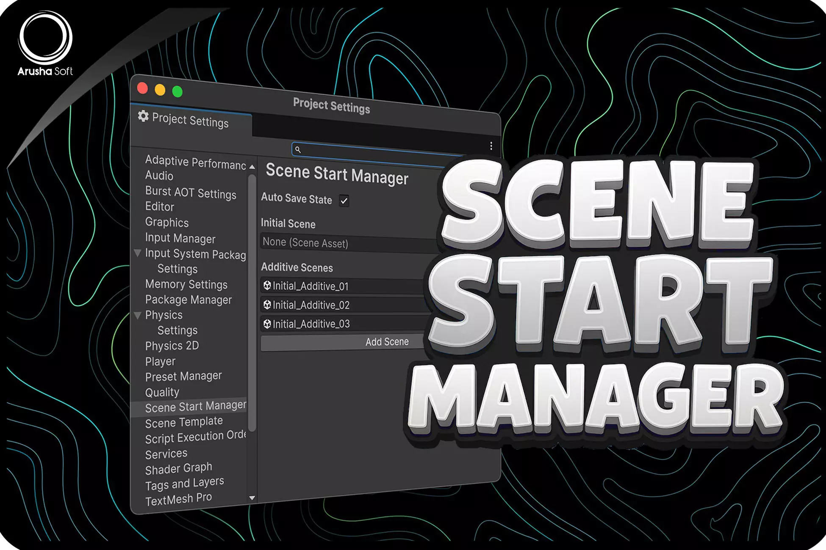
Task: Close the Project Settings window
Action: pyautogui.click(x=143, y=88)
